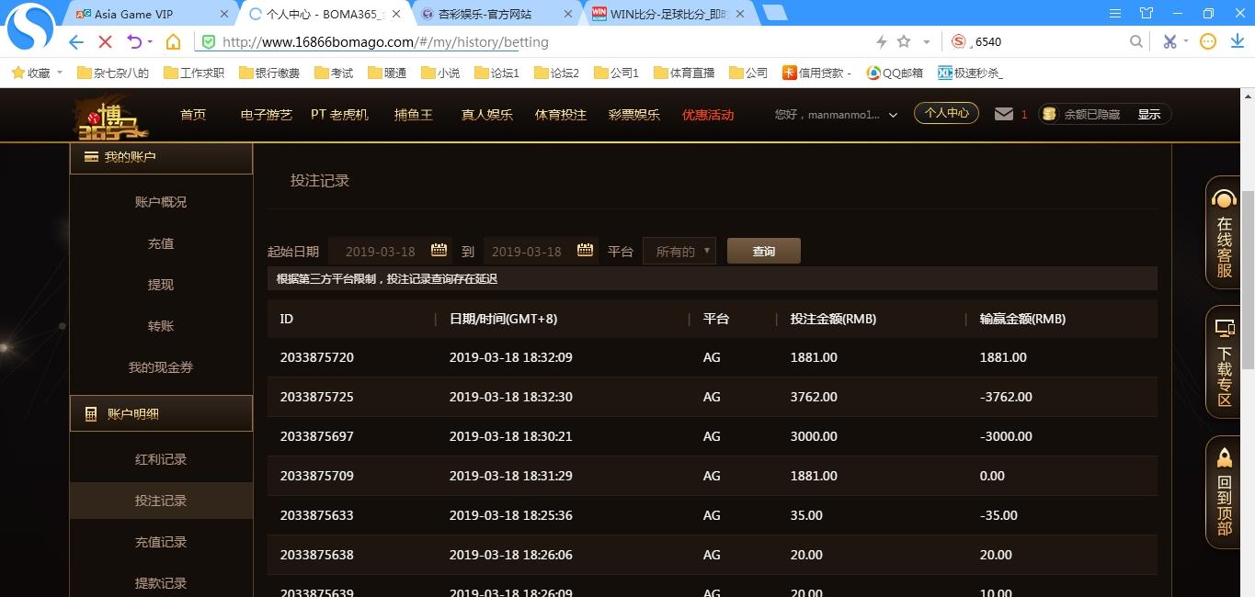Image resolution: width=1255 pixels, height=597 pixels.
Task: Collapse the 账户明细 sidebar section
Action: click(161, 413)
